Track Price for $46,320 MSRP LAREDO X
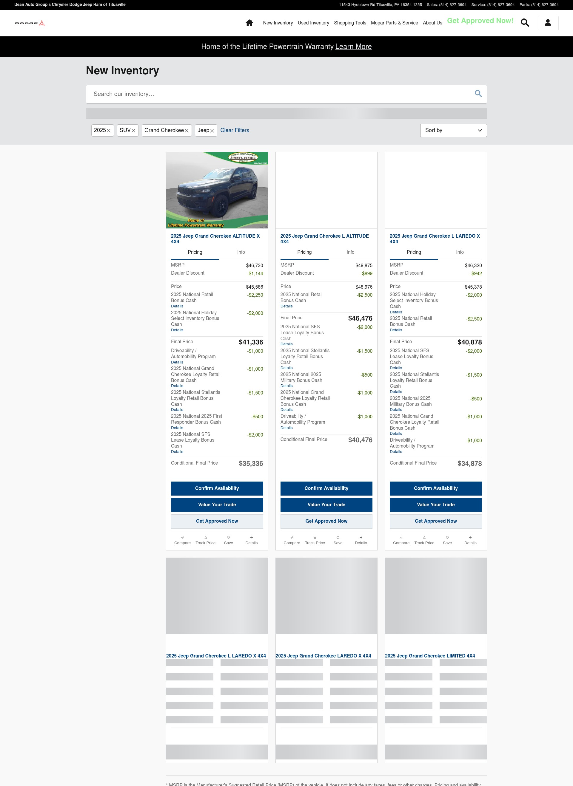The width and height of the screenshot is (573, 786). tap(424, 540)
